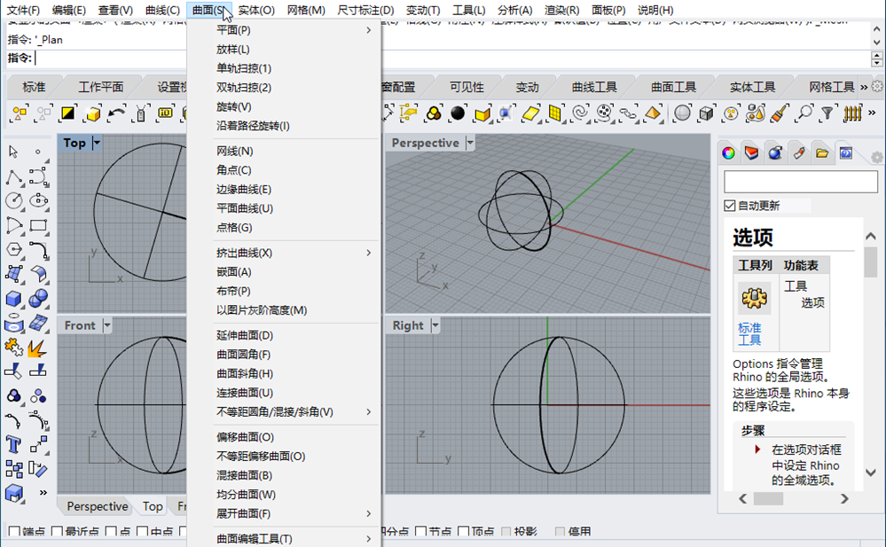Click the magnifier zoom icon in toolbar
The image size is (886, 547).
[804, 113]
